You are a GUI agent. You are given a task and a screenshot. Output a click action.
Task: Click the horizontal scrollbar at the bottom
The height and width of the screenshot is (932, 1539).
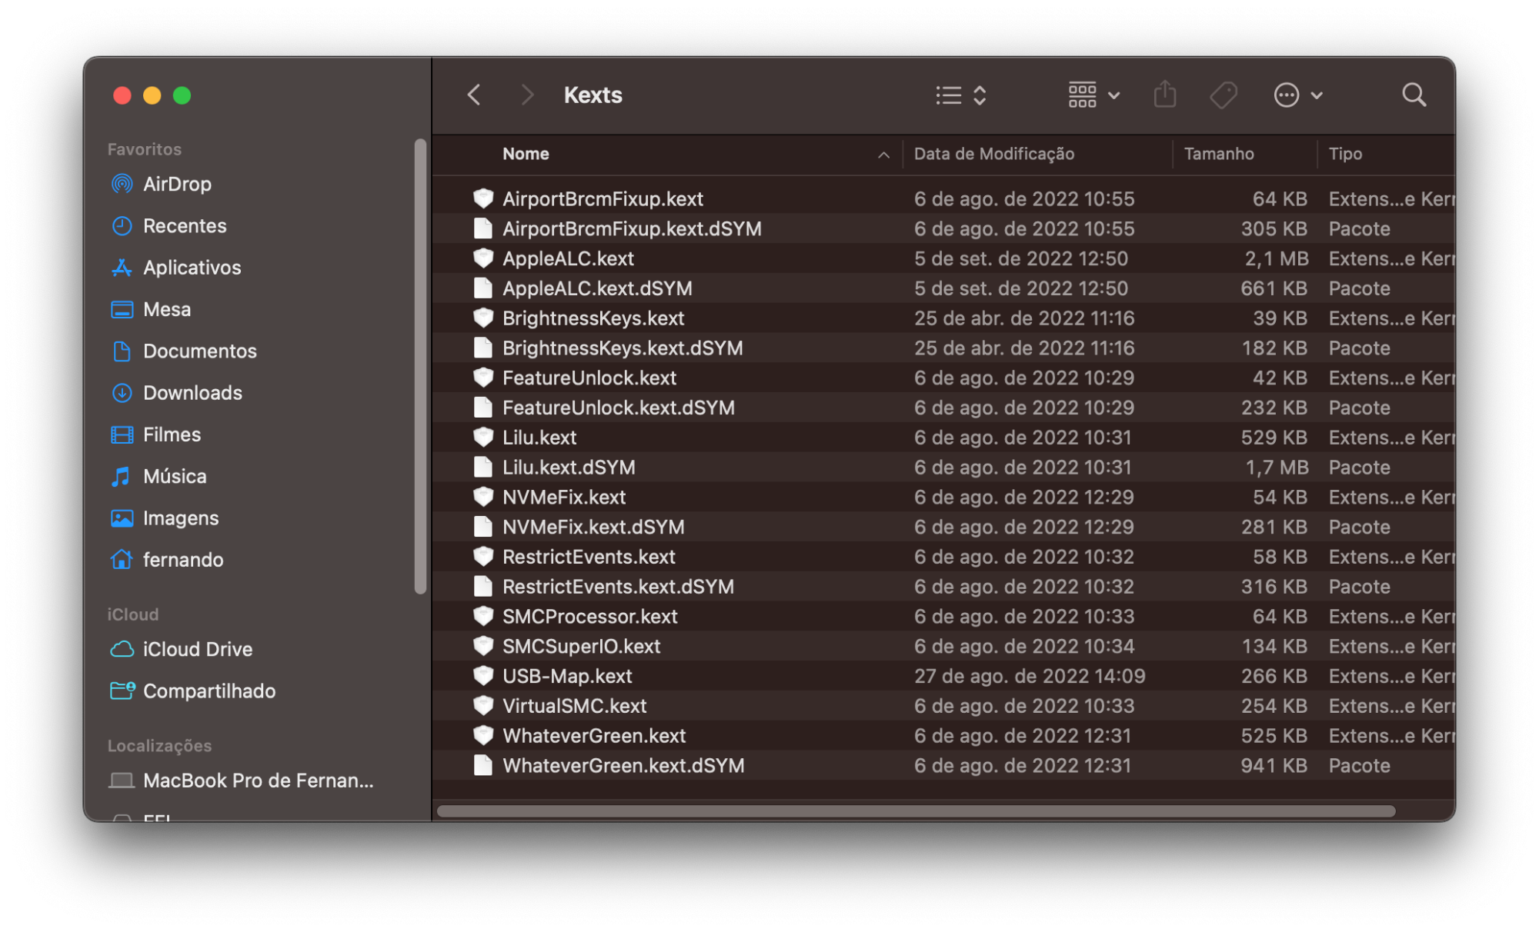tap(916, 811)
